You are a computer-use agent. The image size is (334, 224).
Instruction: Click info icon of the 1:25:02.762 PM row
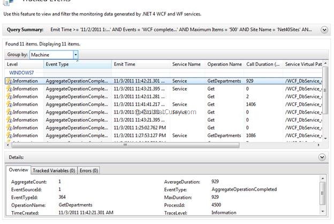click(x=10, y=128)
